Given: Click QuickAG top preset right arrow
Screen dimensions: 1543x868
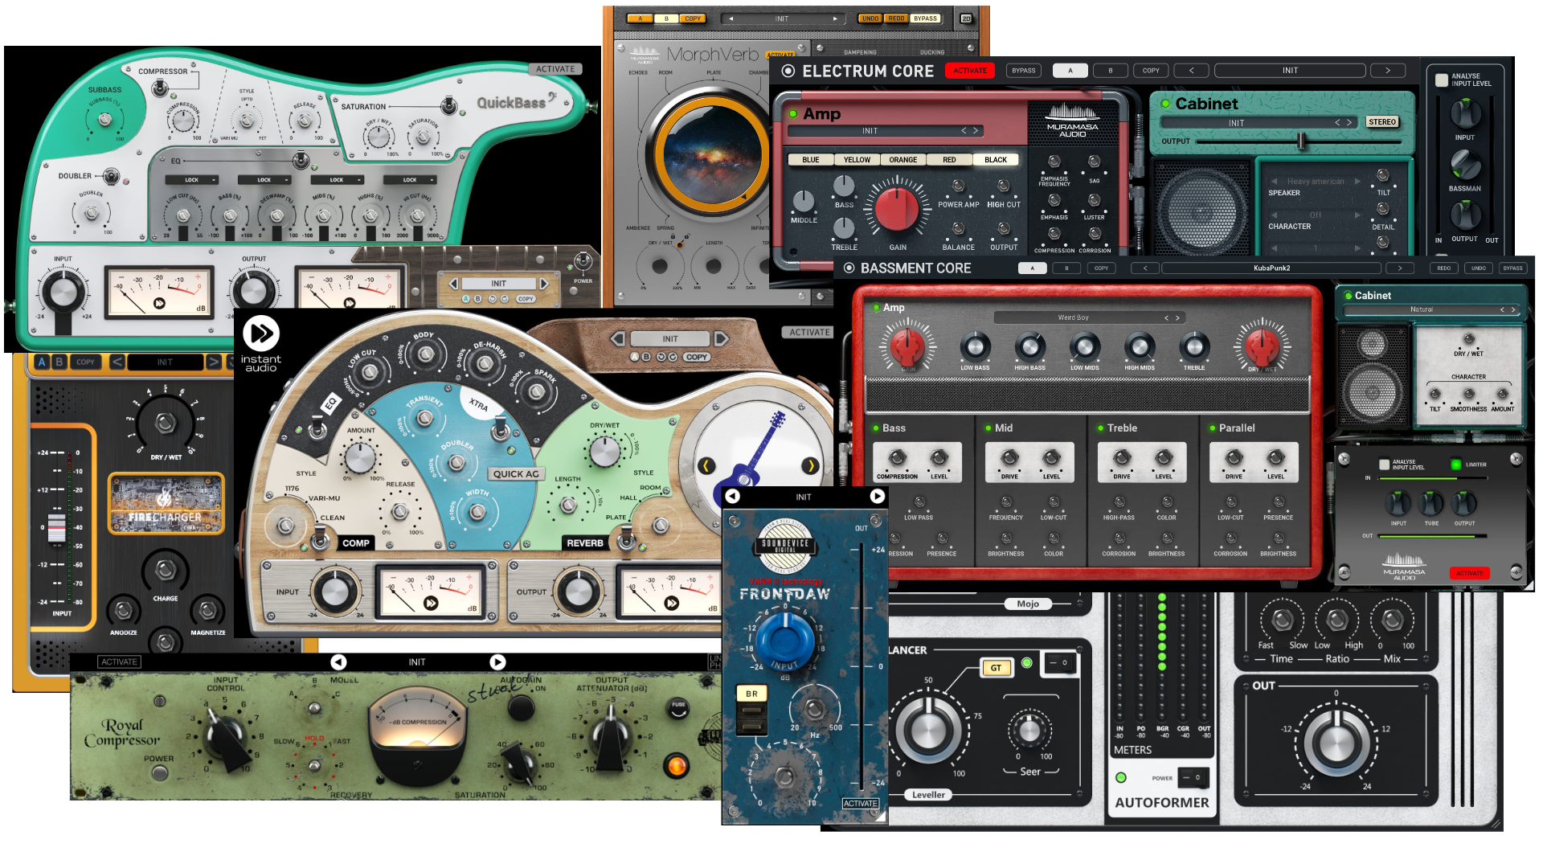Looking at the screenshot, I should point(721,338).
